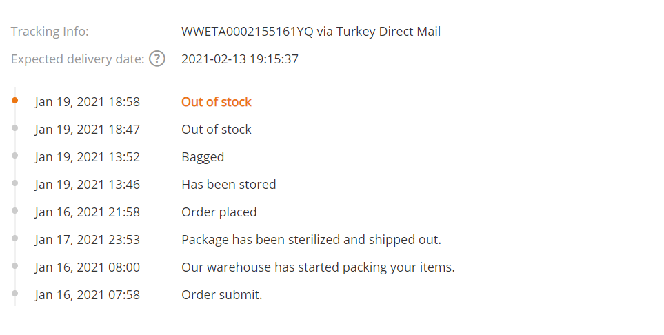This screenshot has width=664, height=335.
Task: Click the Has been stored timeline dot
Action: (x=14, y=183)
